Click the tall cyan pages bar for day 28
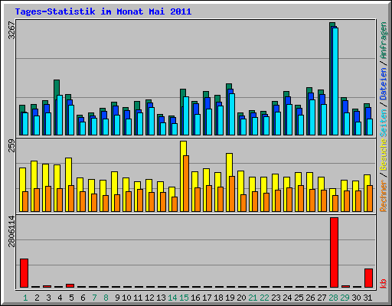Image resolution: width=392 pixels, height=306 pixels. pyautogui.click(x=335, y=81)
